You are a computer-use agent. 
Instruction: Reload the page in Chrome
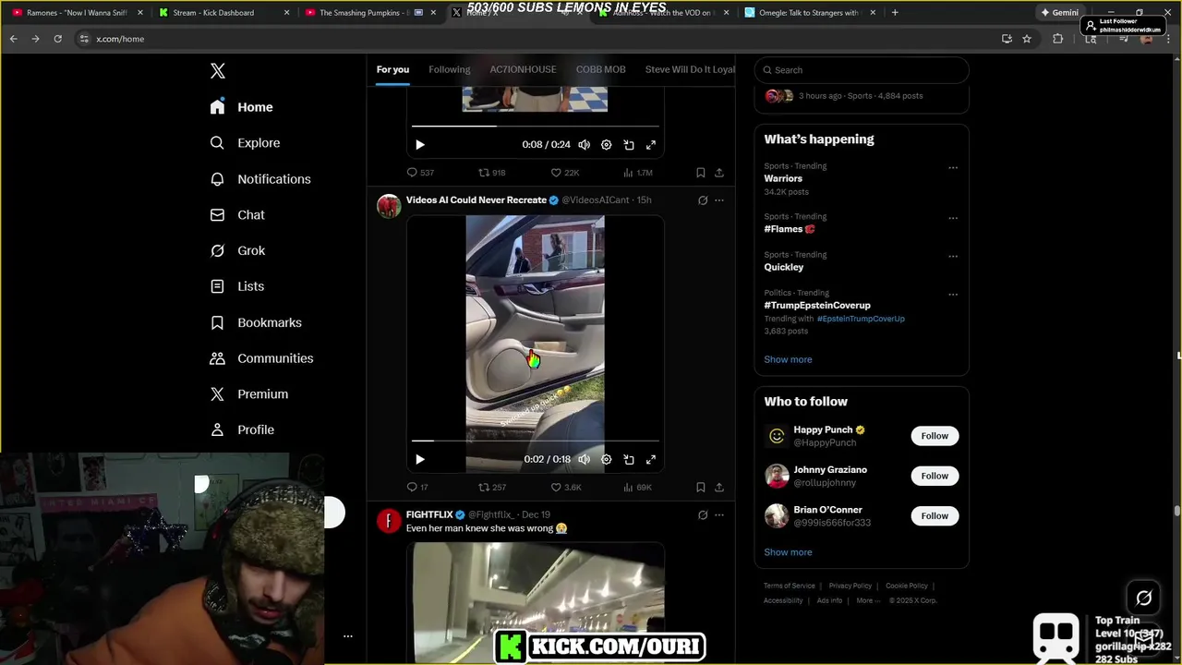click(57, 39)
